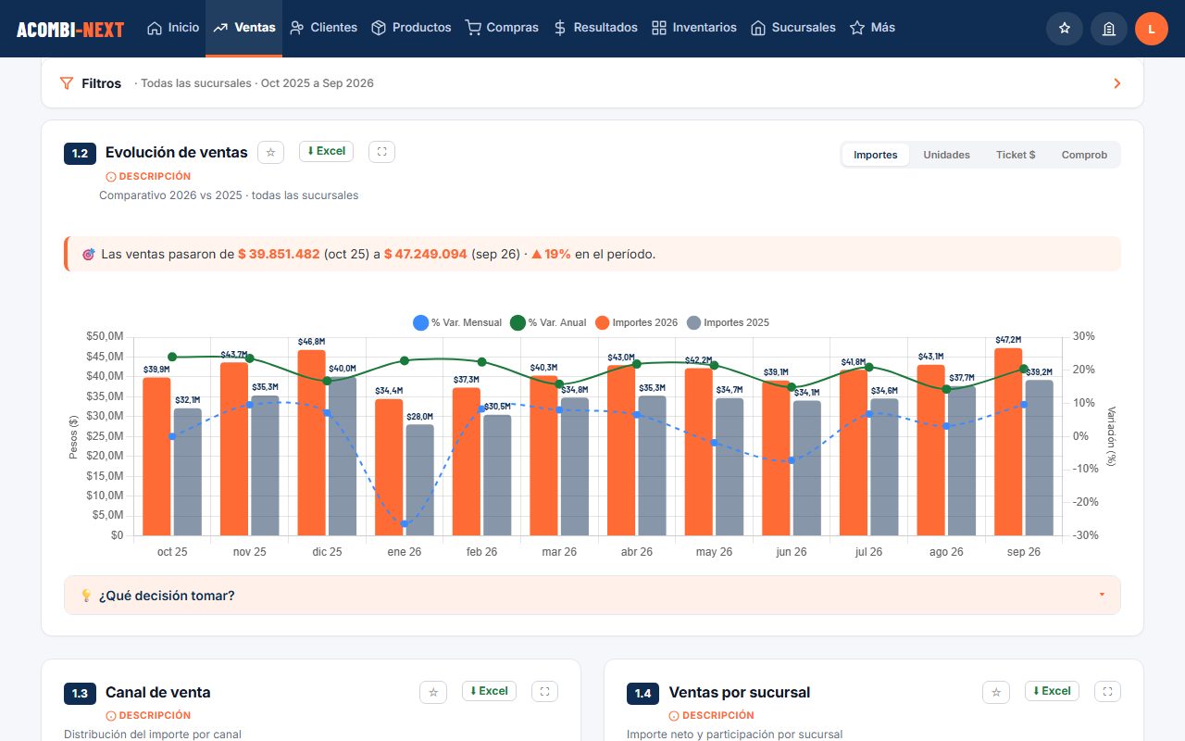Screen dimensions: 1185x741
Task: Download Evolución de ventas as Excel
Action: 326,152
